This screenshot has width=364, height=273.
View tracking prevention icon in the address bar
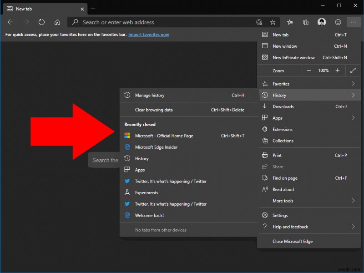pos(259,22)
